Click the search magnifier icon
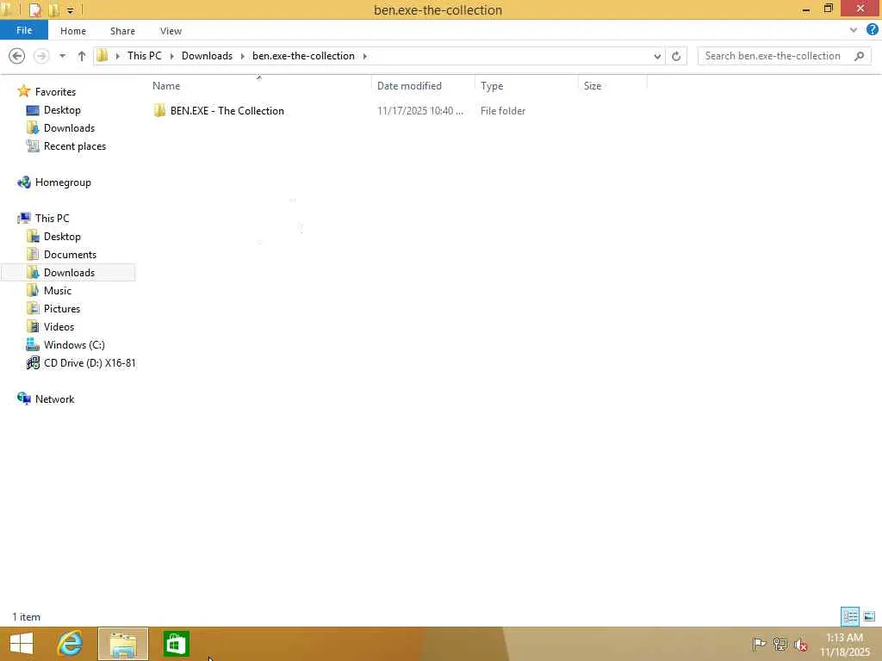 [x=859, y=56]
